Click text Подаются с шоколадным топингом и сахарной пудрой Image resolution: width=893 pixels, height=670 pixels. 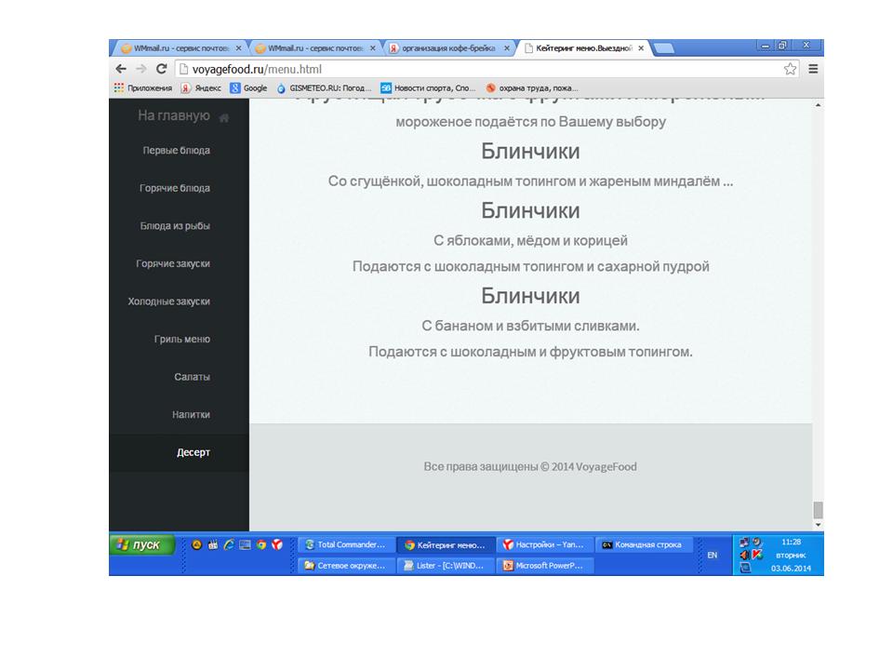pyautogui.click(x=530, y=266)
